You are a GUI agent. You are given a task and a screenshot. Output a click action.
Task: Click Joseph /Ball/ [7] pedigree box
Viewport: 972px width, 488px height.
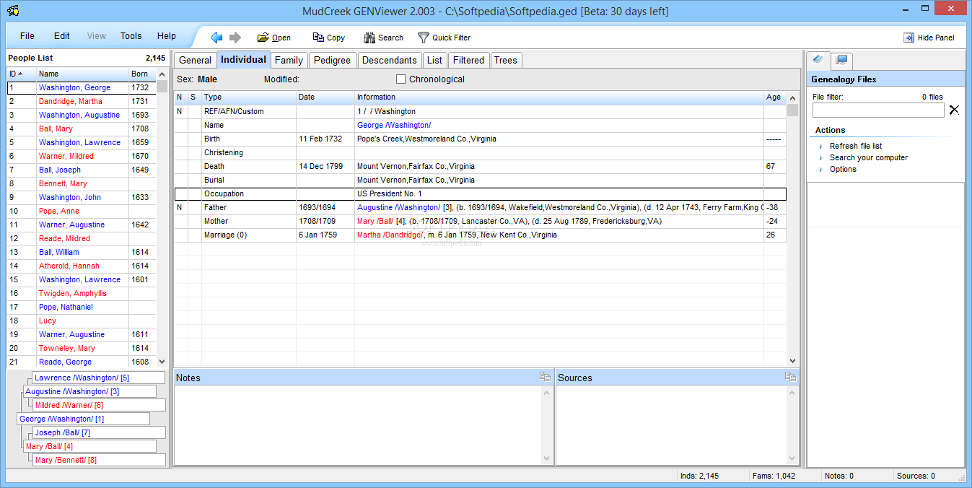click(99, 432)
